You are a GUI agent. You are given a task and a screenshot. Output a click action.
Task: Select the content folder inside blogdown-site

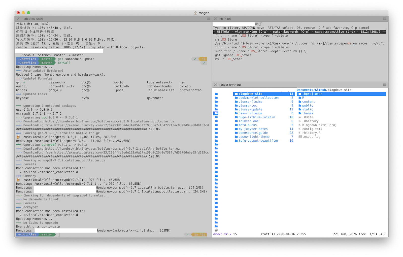pyautogui.click(x=308, y=101)
